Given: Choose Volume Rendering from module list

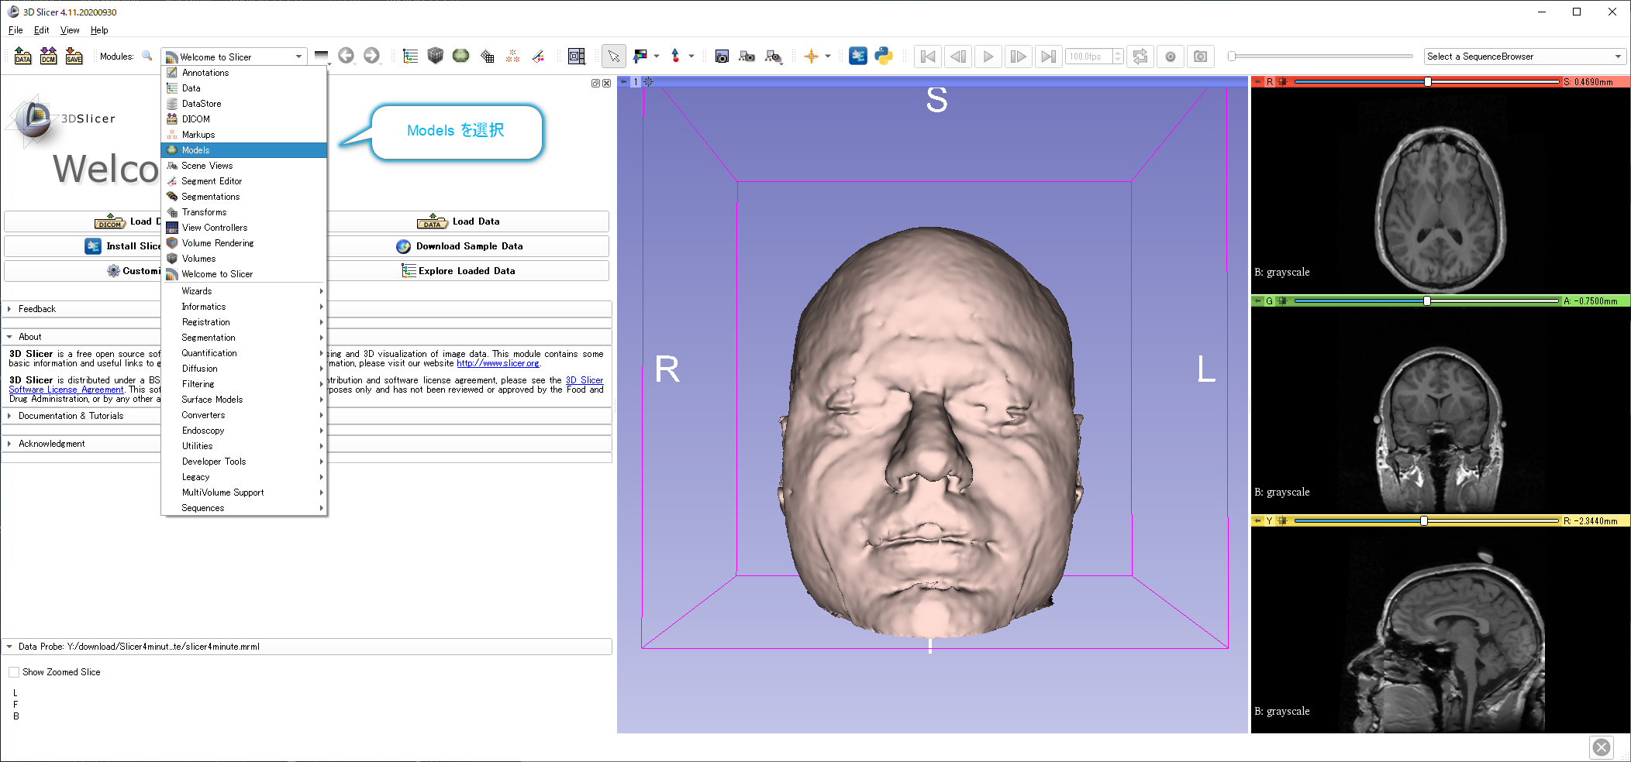Looking at the screenshot, I should 244,243.
